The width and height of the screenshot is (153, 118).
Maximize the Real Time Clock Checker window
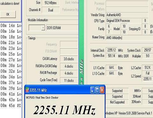coord(97,90)
